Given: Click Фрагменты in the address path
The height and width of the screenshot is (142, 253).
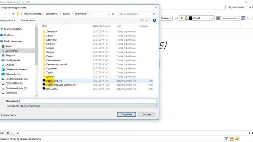Looking at the screenshot, I should pyautogui.click(x=81, y=14).
